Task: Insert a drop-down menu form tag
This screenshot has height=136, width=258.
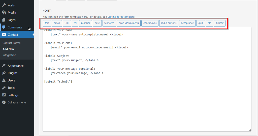Action: click(129, 23)
